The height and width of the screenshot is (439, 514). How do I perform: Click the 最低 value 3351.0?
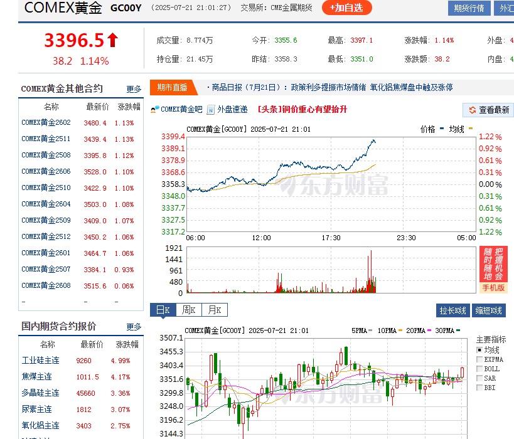362,60
